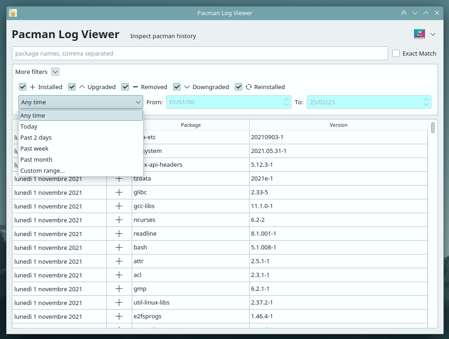Viewport: 449px width, 339px height.
Task: Click the minus icon beside Removed
Action: [x=135, y=87]
